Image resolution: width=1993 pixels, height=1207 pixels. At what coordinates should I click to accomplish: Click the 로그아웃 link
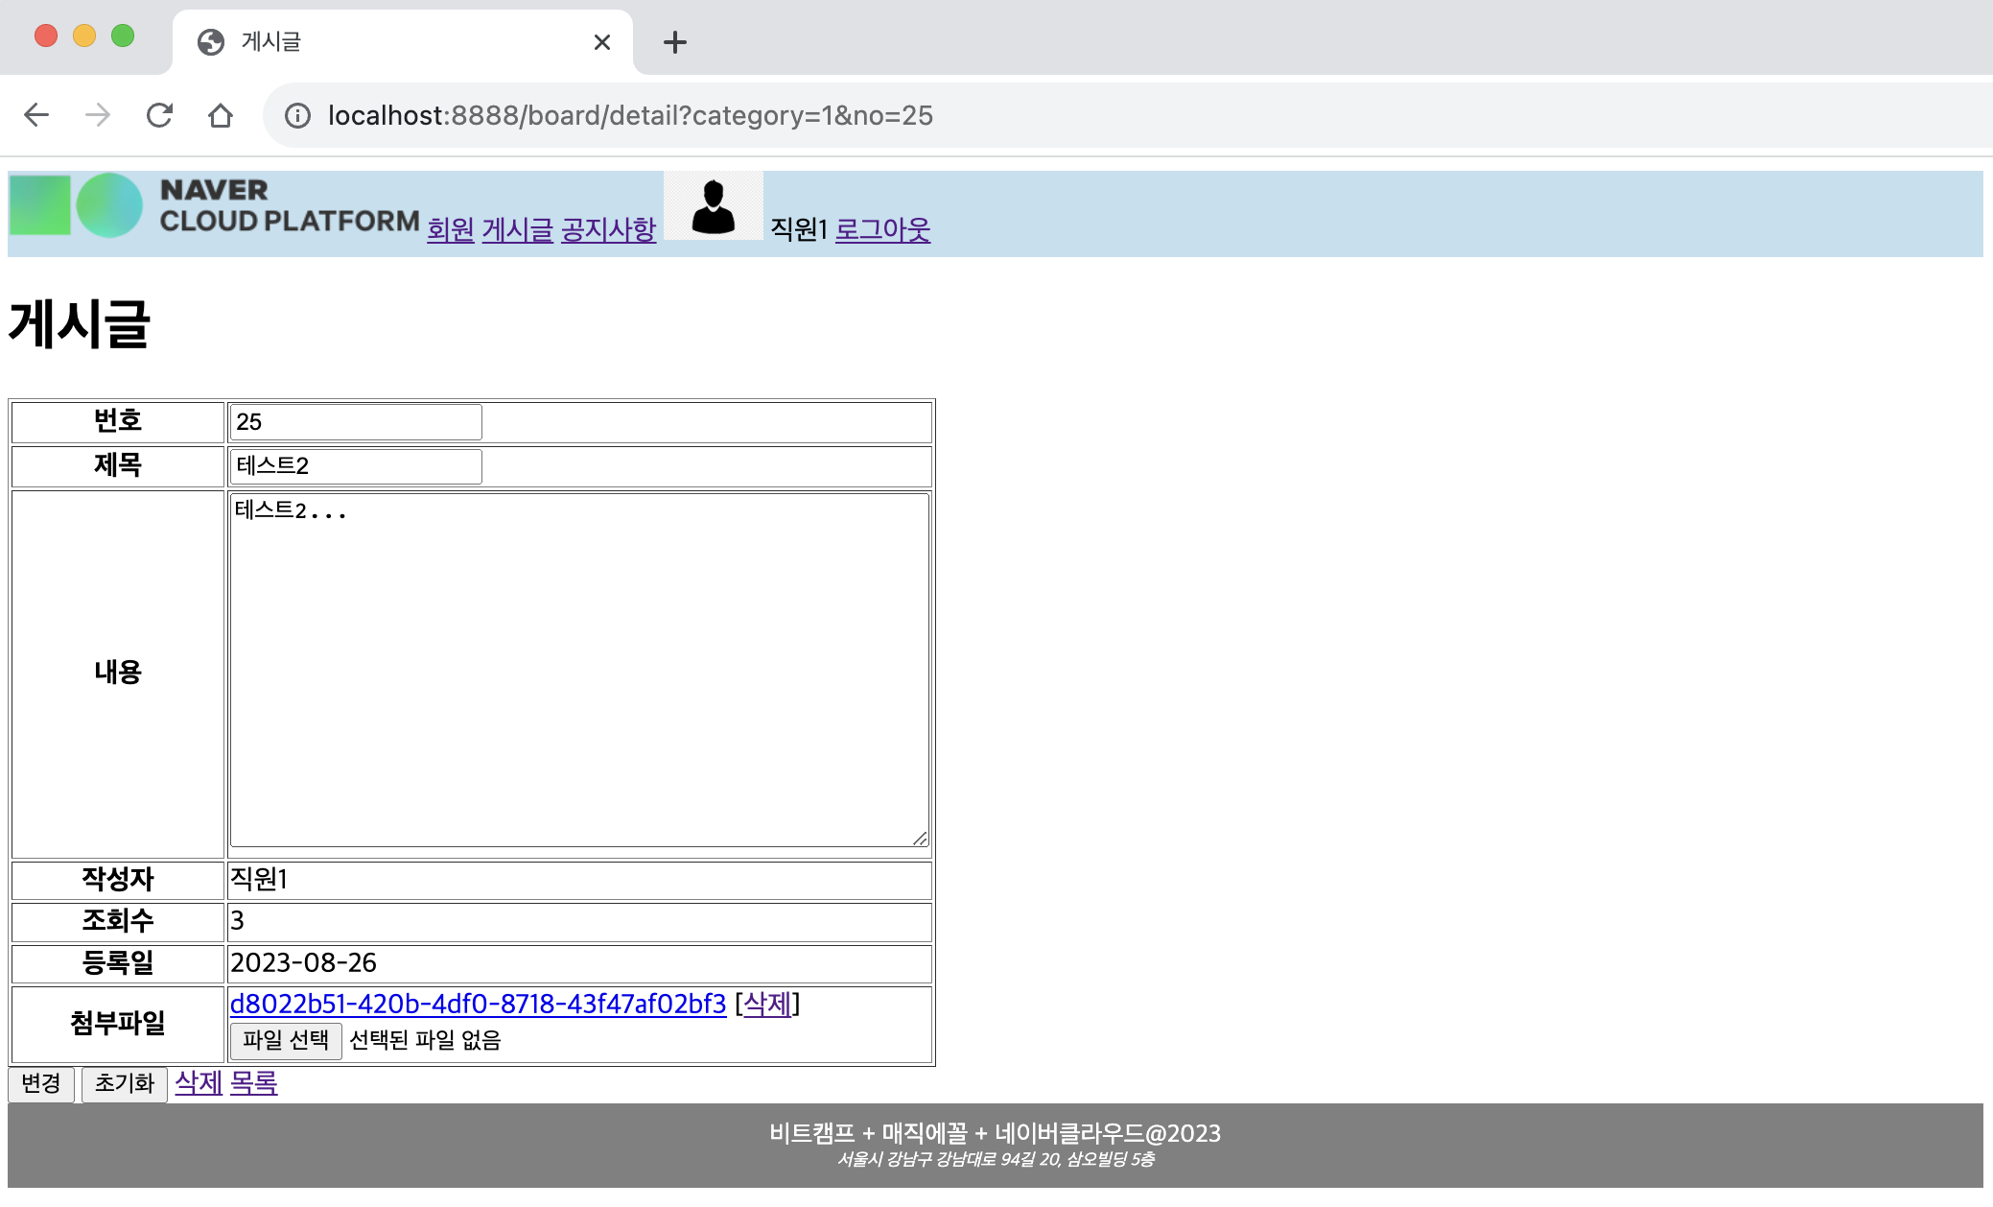[882, 229]
